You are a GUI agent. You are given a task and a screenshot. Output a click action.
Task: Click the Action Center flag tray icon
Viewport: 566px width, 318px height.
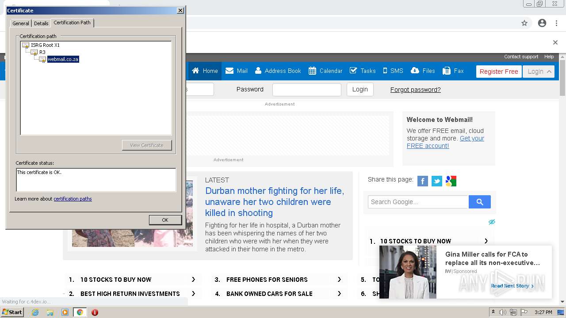coord(523,312)
